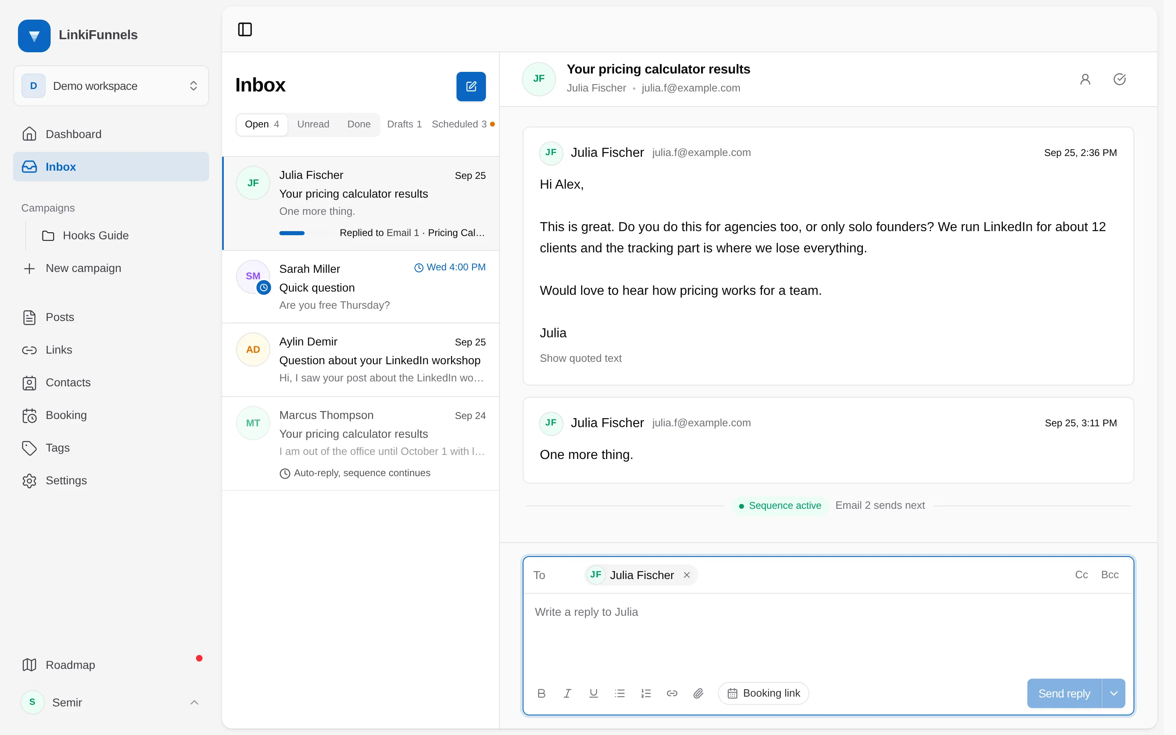Mark conversation as done checkmark icon
The height and width of the screenshot is (735, 1176).
[x=1120, y=79]
